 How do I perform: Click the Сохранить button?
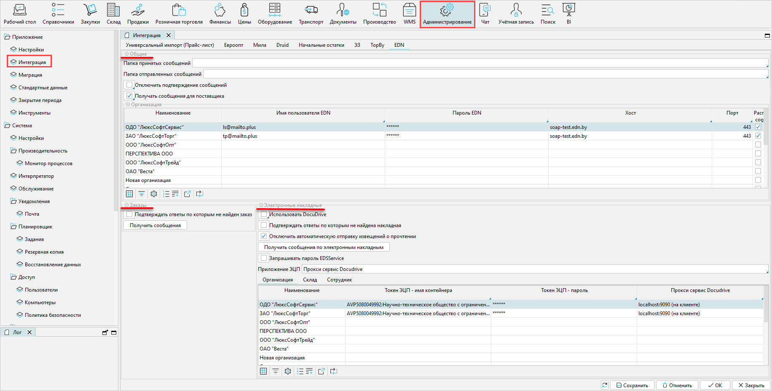point(633,385)
